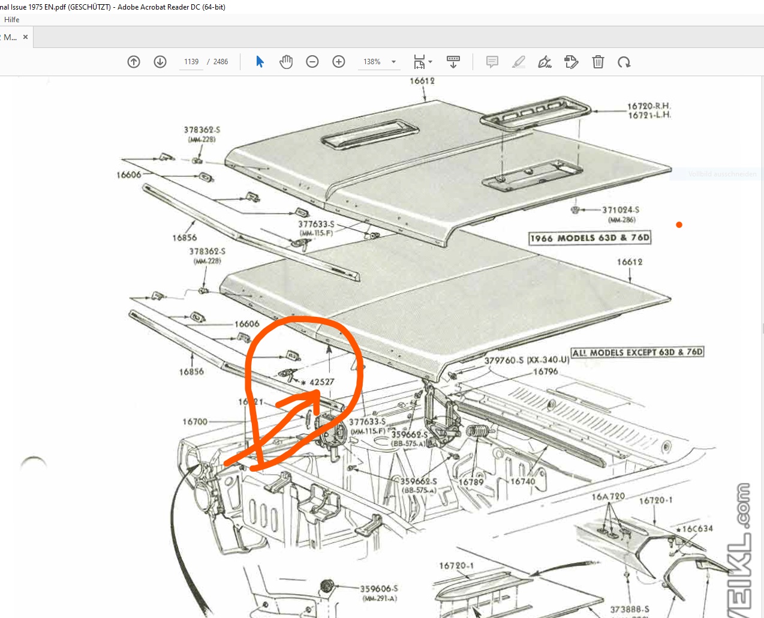The width and height of the screenshot is (764, 618).
Task: Click 'ALL MODELS EXCEPT 63D & 76D' box
Action: tap(637, 352)
